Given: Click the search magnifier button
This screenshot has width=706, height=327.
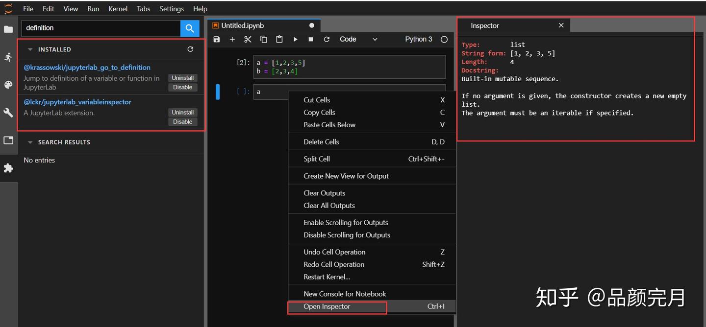Looking at the screenshot, I should click(x=190, y=28).
